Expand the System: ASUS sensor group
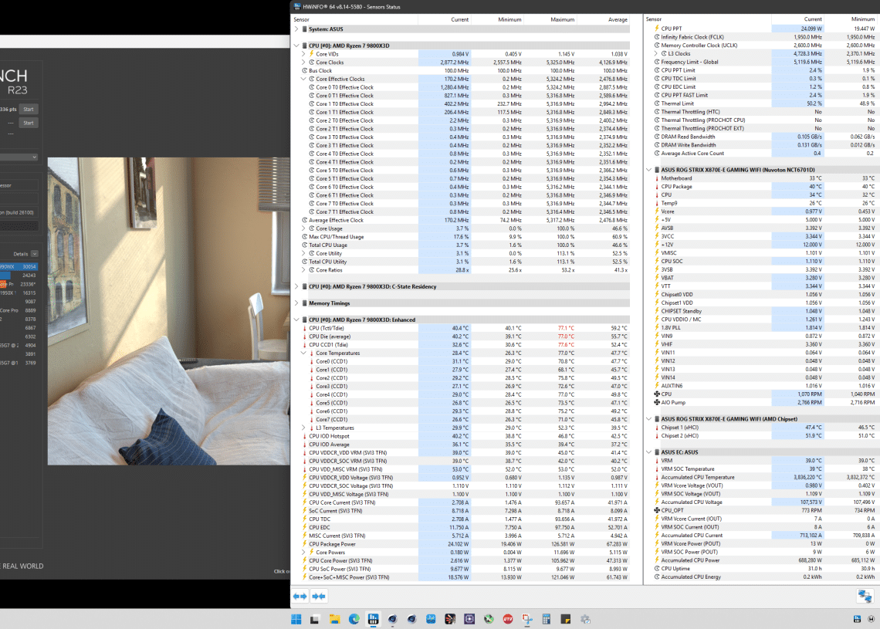 click(x=296, y=29)
